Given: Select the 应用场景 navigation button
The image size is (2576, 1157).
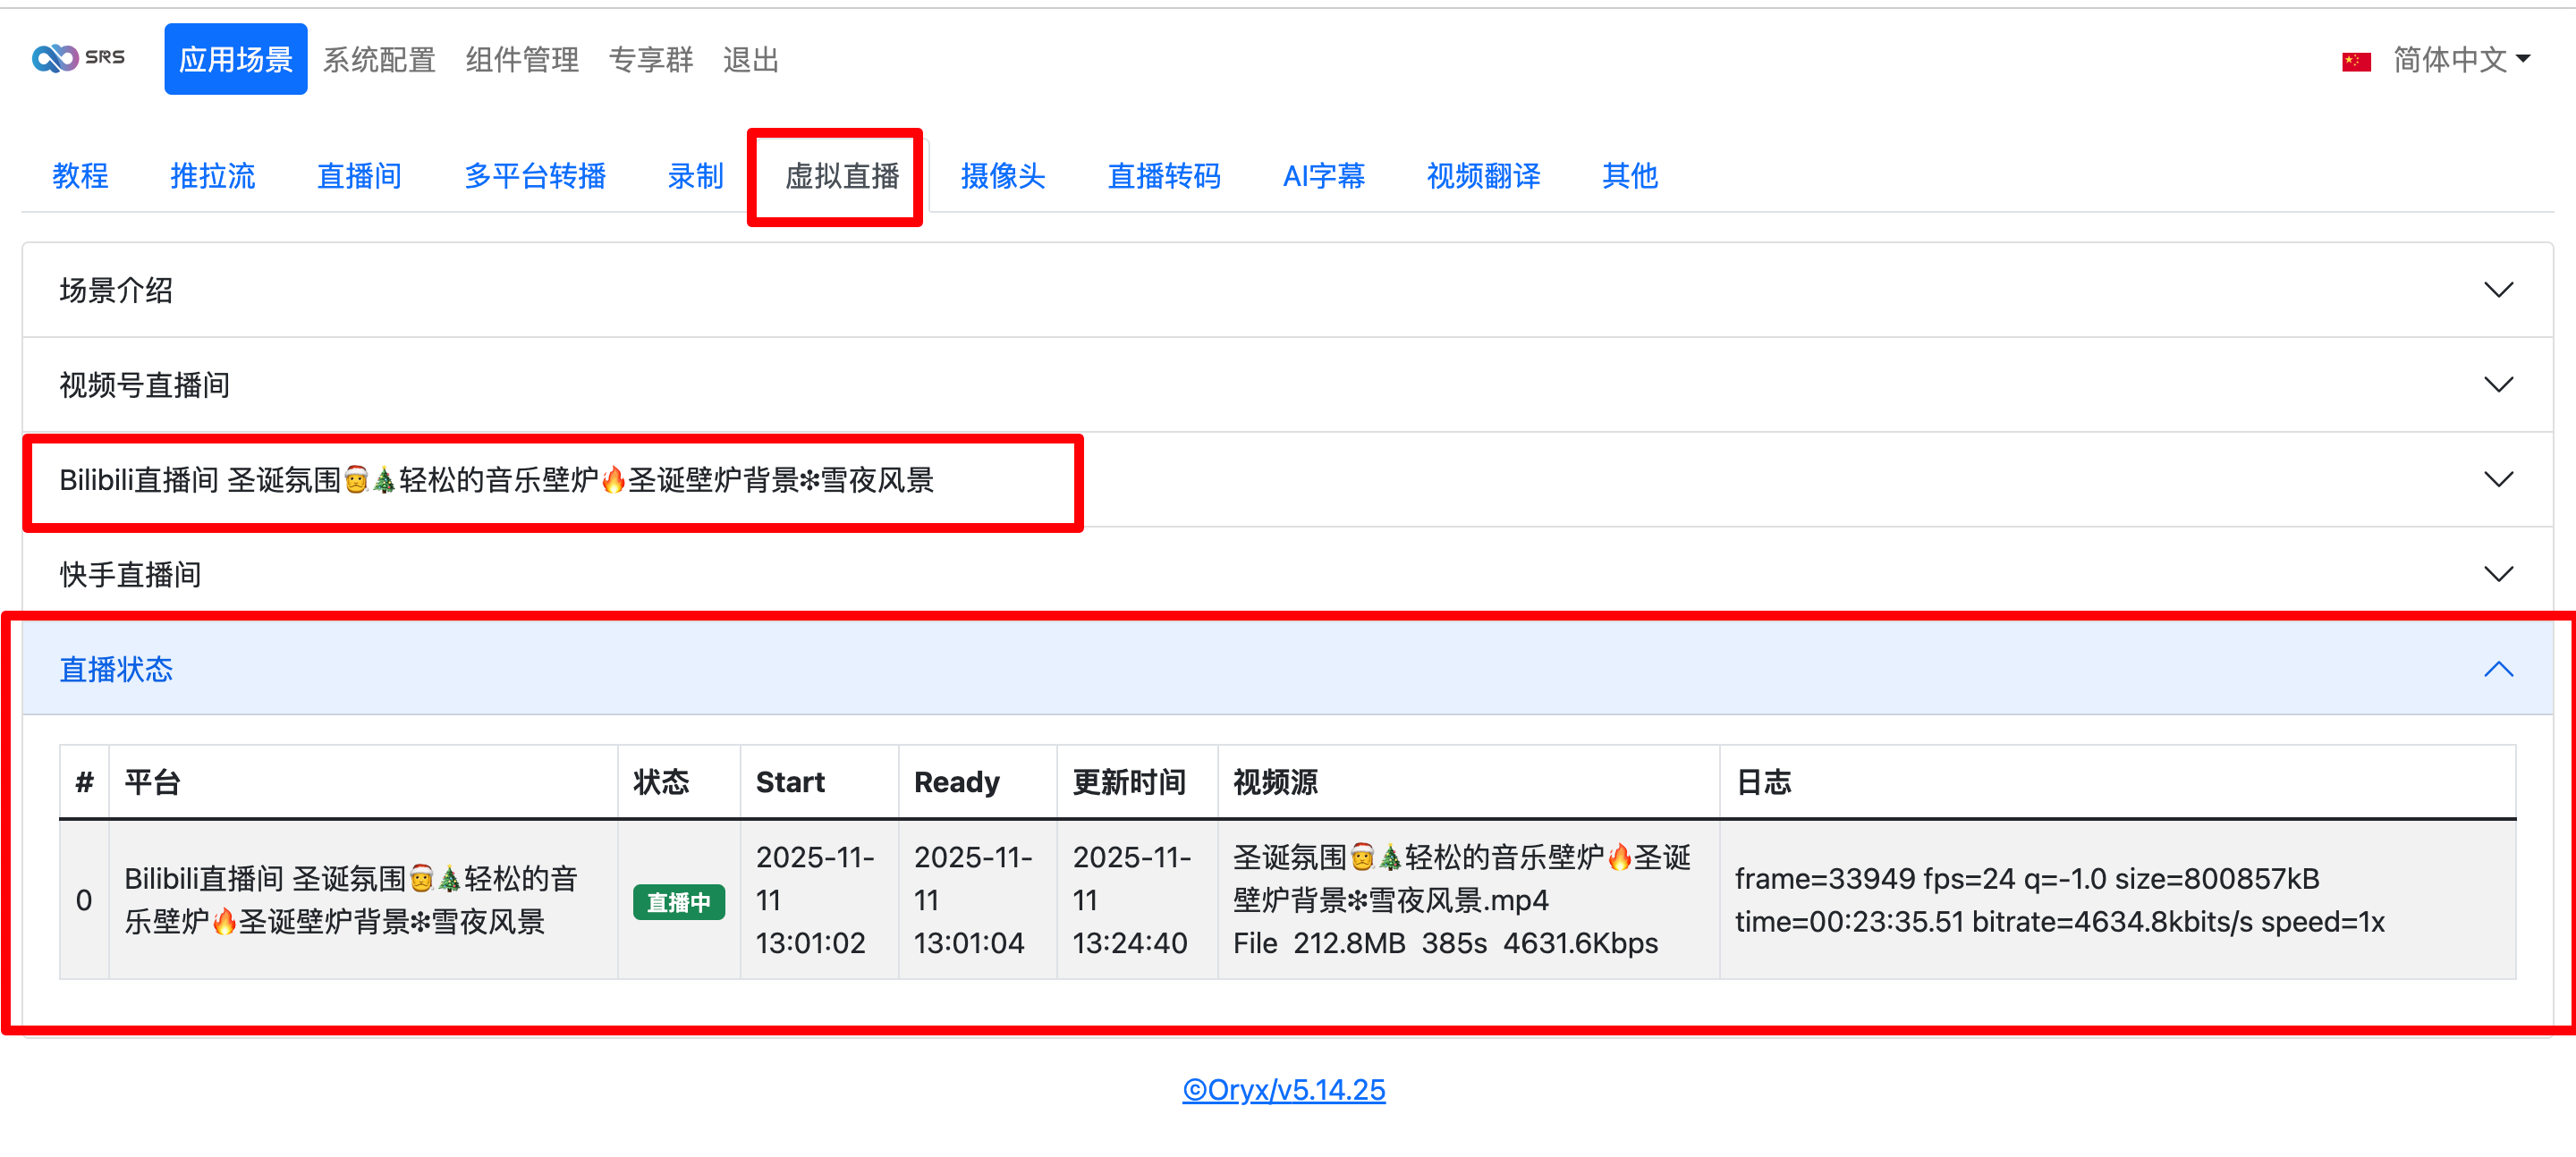Looking at the screenshot, I should [x=235, y=60].
